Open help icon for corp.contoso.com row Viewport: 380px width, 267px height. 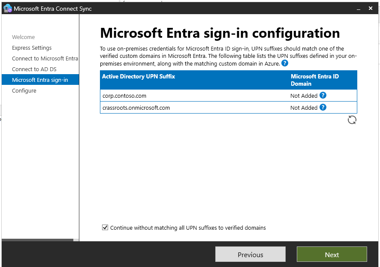pos(323,96)
